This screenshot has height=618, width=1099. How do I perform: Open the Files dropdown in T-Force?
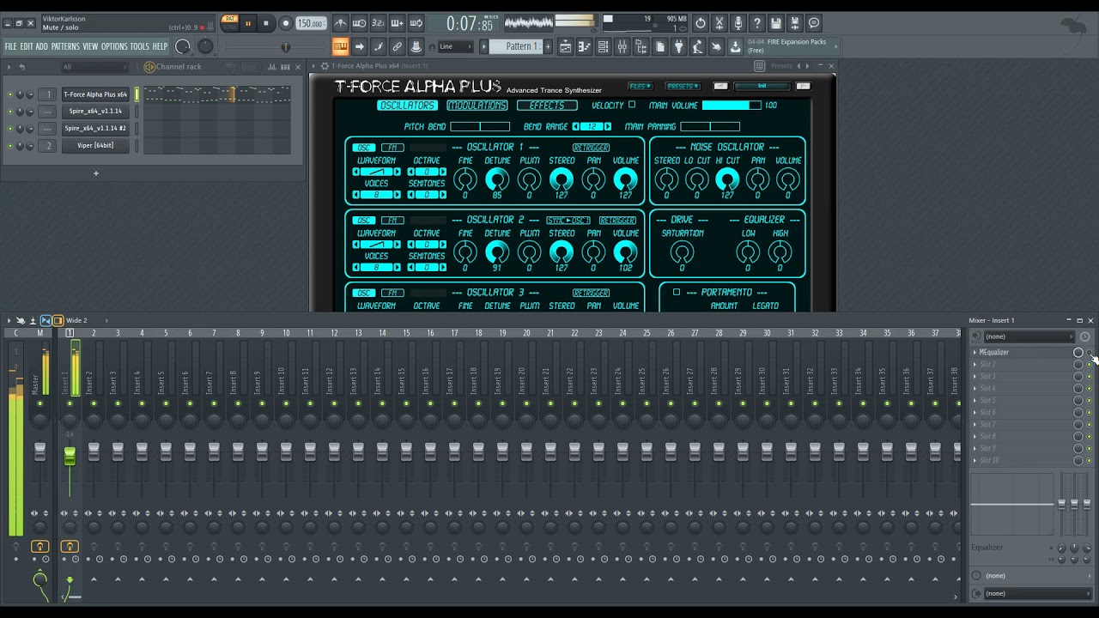tap(641, 87)
